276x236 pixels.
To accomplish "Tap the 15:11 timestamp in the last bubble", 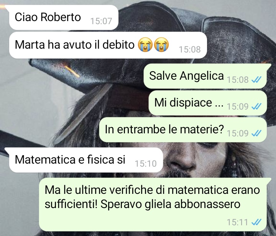I will click(x=237, y=222).
